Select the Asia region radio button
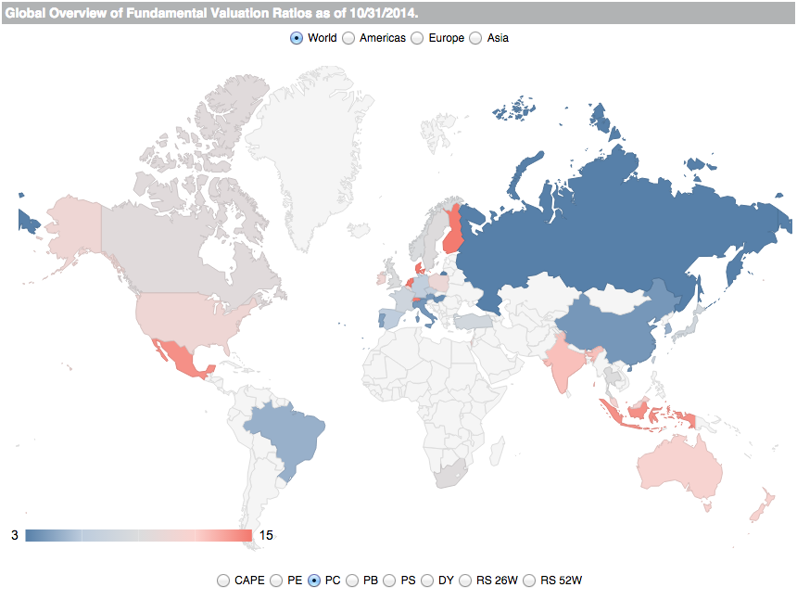The image size is (797, 600). 475,38
